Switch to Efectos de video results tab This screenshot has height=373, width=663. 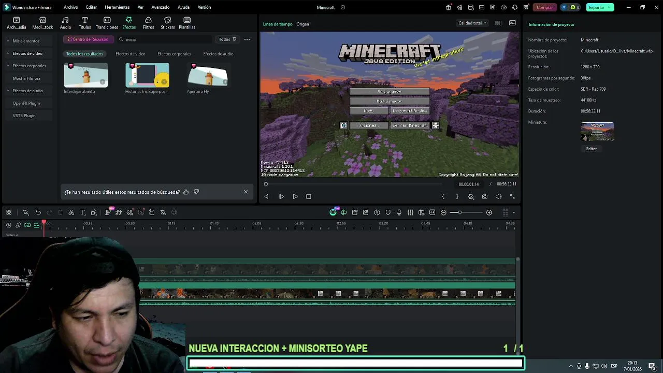(131, 54)
